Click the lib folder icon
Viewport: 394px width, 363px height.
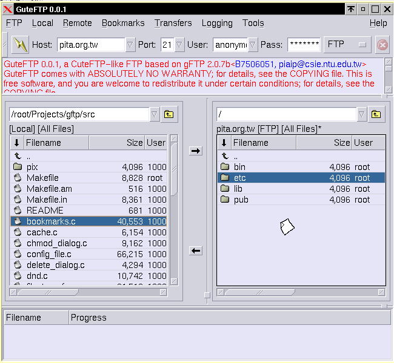tap(225, 188)
